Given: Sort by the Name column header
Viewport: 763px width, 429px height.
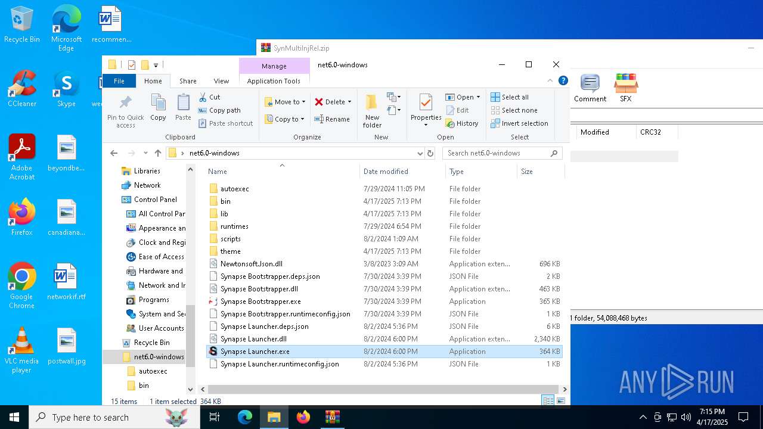Looking at the screenshot, I should [282, 172].
